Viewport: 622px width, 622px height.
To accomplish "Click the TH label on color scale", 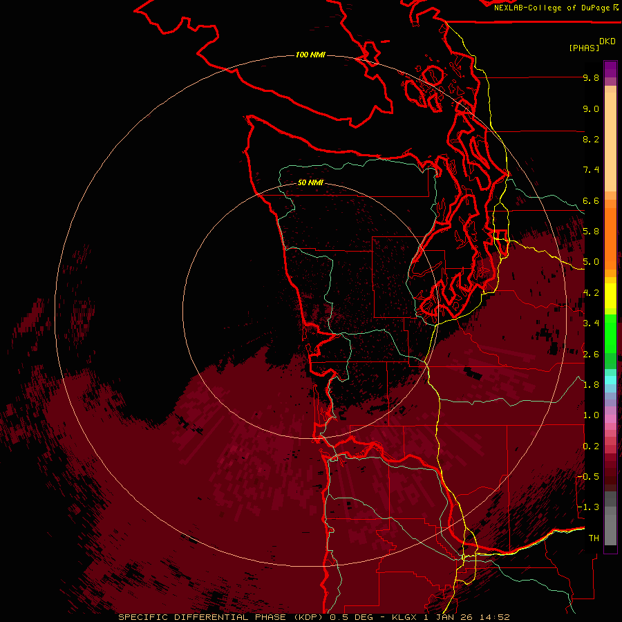I will tap(594, 538).
